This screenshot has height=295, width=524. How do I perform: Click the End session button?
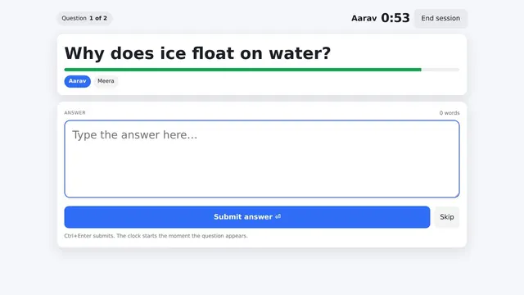coord(440,18)
